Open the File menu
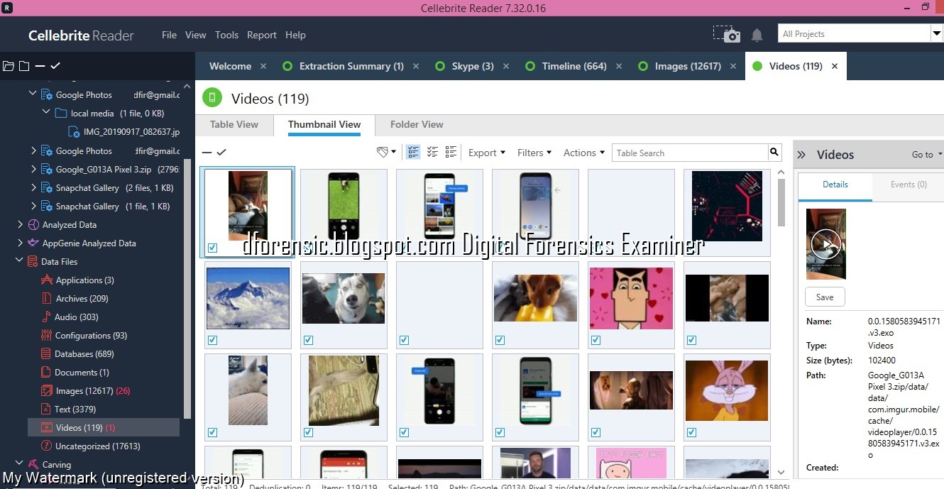 169,35
